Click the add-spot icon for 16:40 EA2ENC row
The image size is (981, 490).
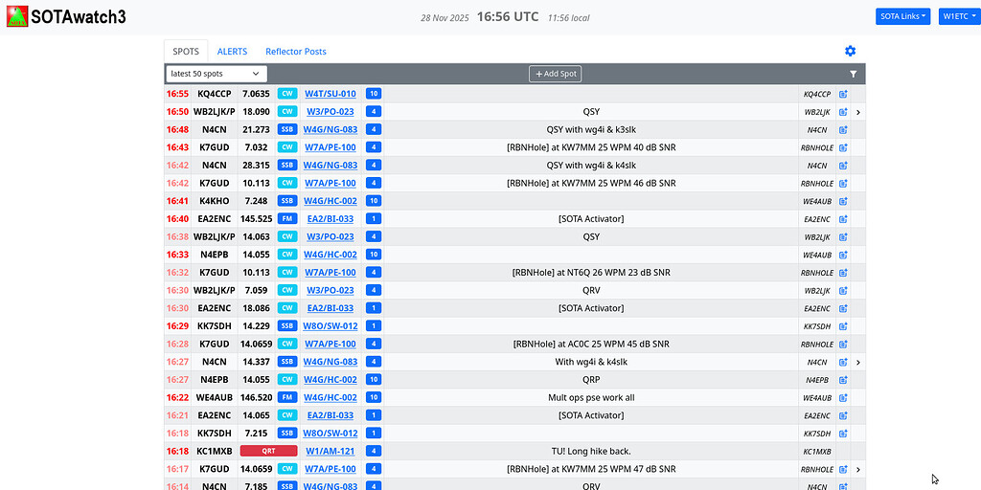coord(843,219)
